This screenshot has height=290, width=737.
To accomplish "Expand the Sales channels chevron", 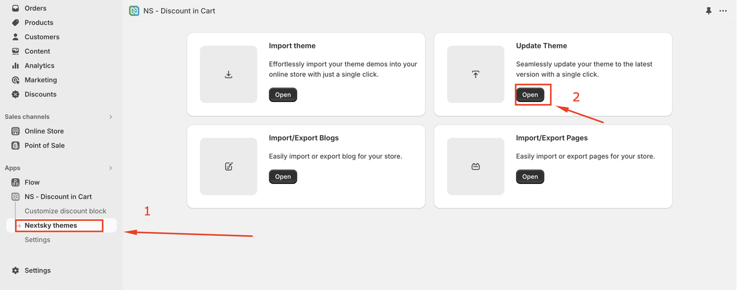I will pyautogui.click(x=111, y=117).
